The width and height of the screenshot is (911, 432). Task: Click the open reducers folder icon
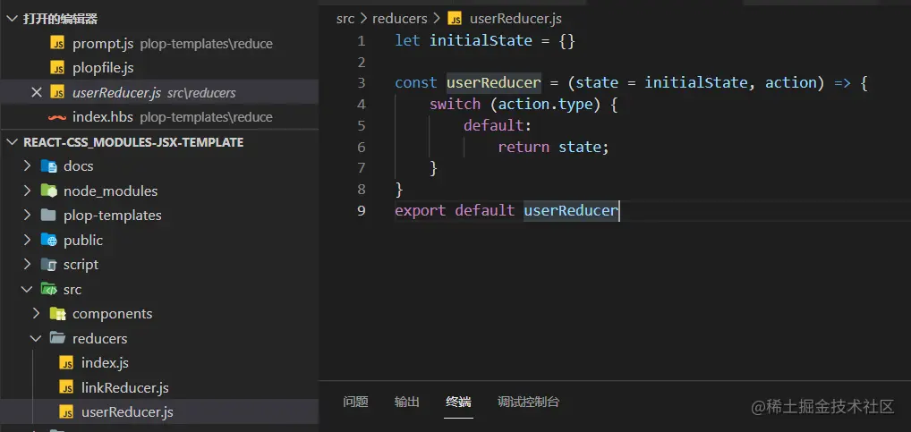click(57, 338)
